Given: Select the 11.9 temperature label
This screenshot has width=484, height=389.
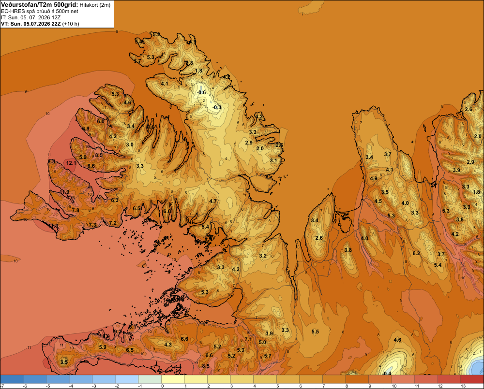Looking at the screenshot, I should coord(64,192).
